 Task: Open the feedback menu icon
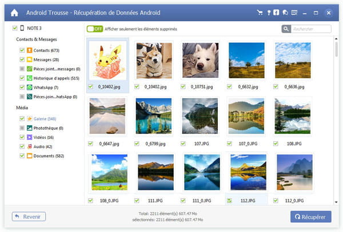[x=294, y=13]
